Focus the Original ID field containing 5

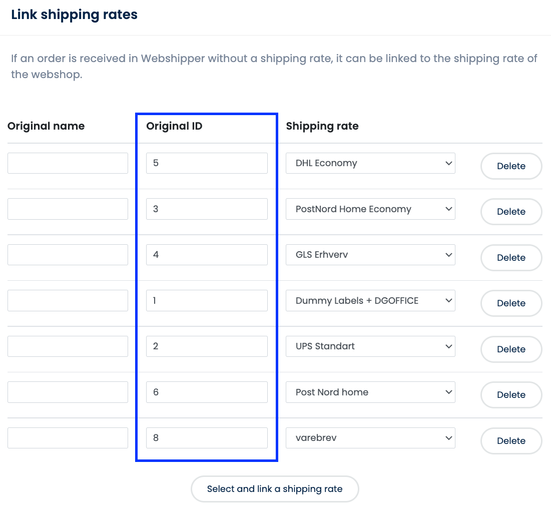(x=207, y=163)
